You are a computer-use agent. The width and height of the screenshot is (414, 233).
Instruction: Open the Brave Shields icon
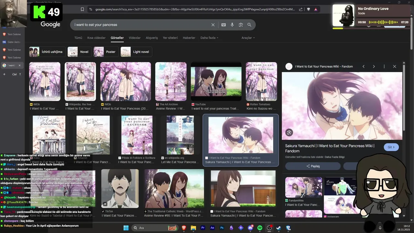[308, 9]
